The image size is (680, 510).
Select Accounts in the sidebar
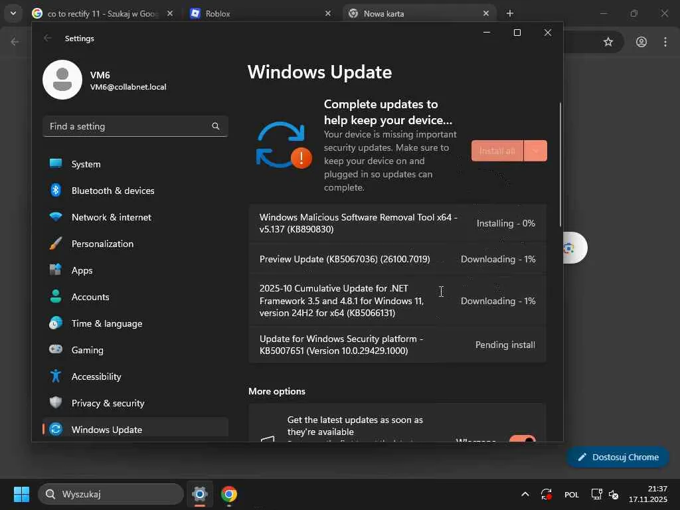coord(135,297)
